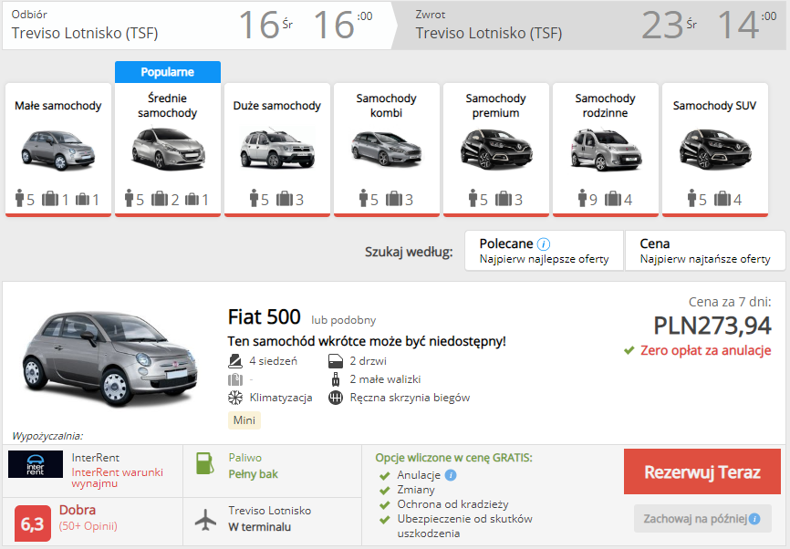Screen dimensions: 790x549
Task: Click the large luggage icon in Średnie samochody card
Action: pyautogui.click(x=160, y=199)
